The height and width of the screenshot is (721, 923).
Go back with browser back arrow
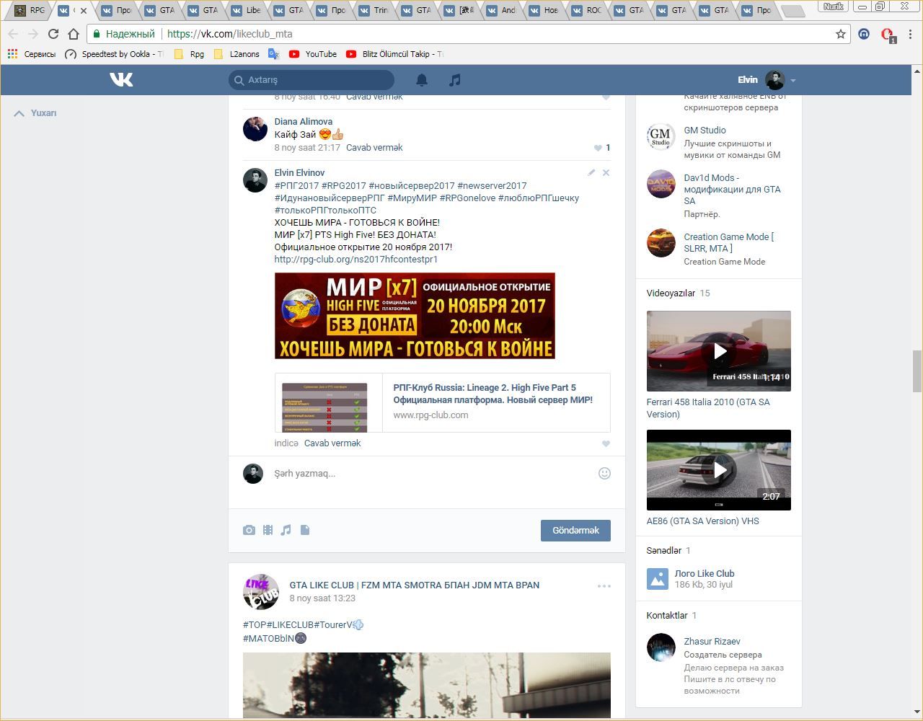[x=12, y=34]
